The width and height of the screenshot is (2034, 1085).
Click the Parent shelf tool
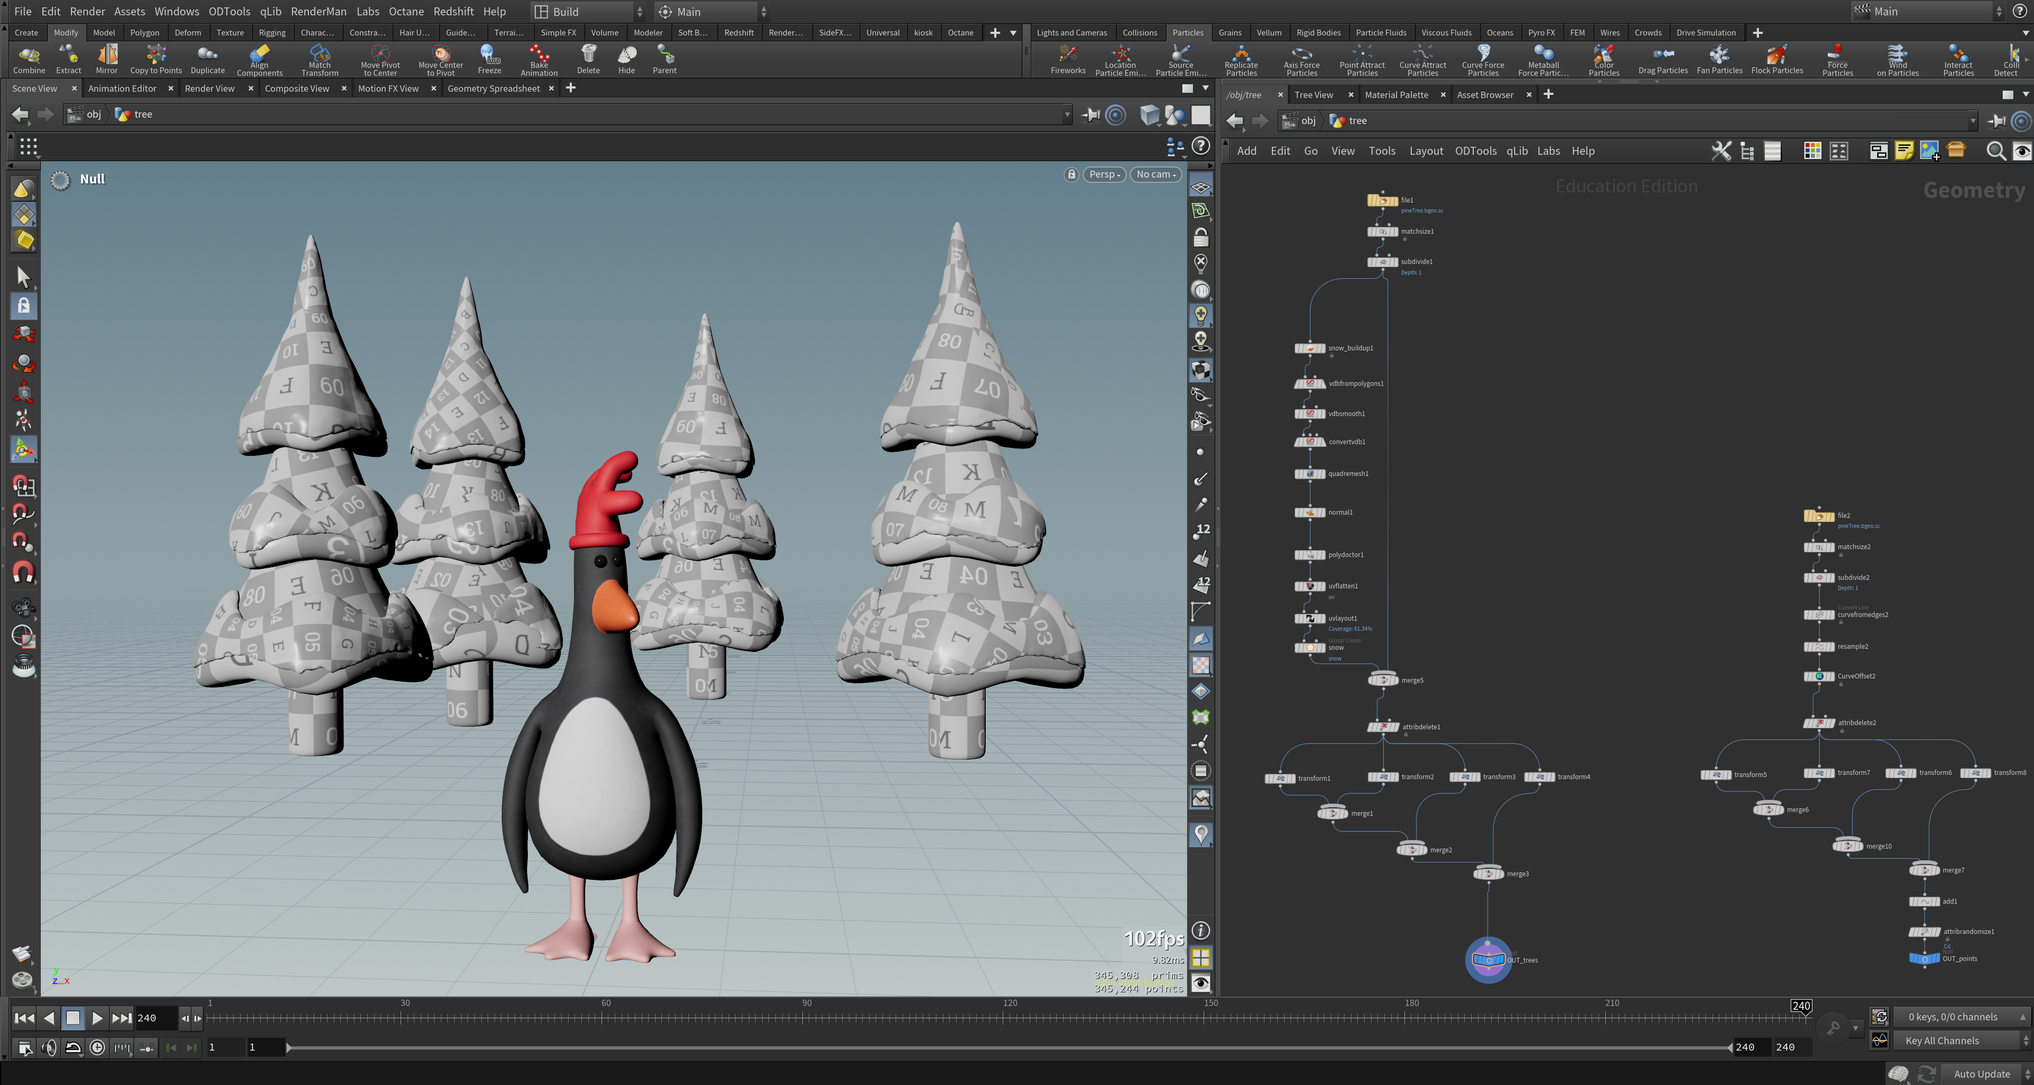point(665,59)
